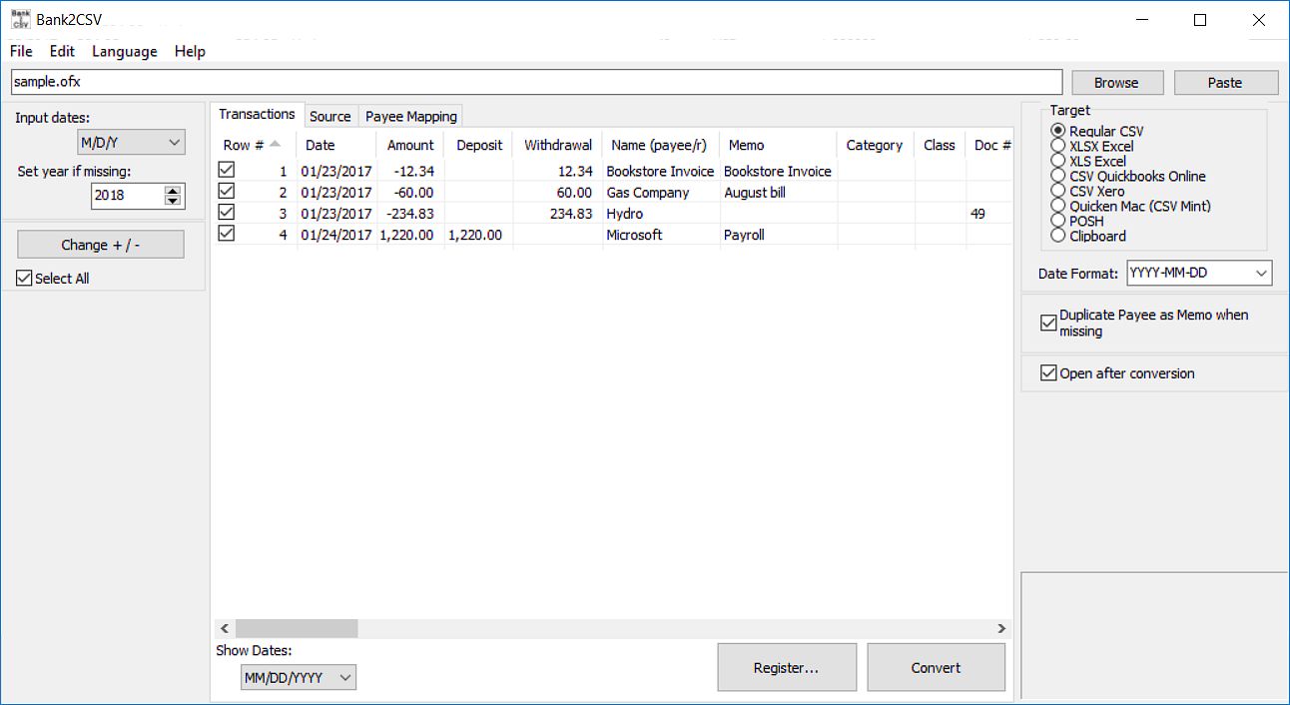Click the Doc # column header

[x=989, y=145]
